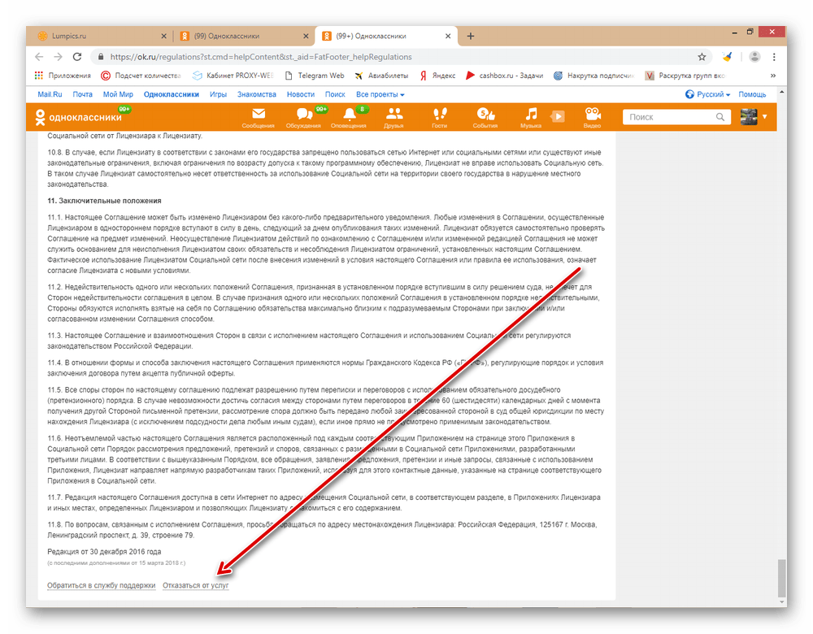Select Новости in the top menu
This screenshot has width=813, height=634.
coord(302,93)
